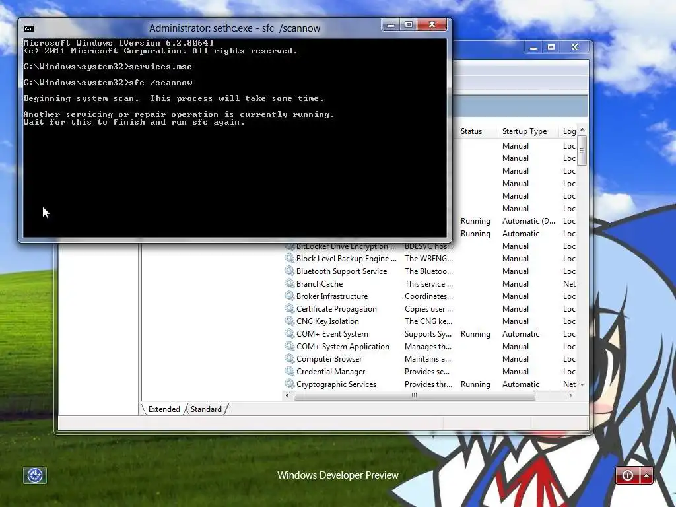Viewport: 676px width, 507px height.
Task: Click Running status of Cryptographic Services
Action: 475,384
